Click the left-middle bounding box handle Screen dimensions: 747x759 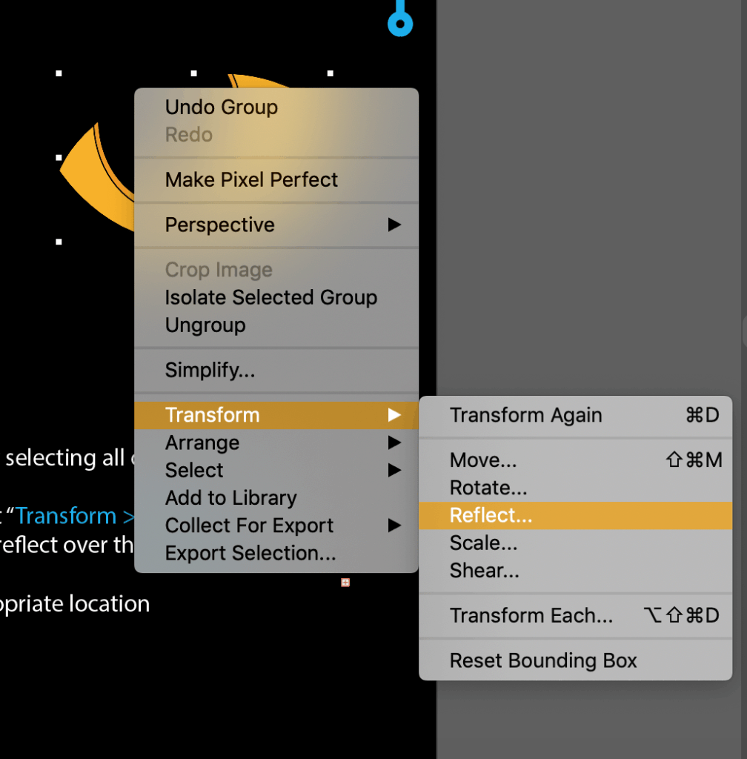pyautogui.click(x=59, y=157)
